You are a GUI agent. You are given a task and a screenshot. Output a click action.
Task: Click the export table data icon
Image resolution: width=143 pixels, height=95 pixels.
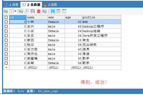pos(6,11)
